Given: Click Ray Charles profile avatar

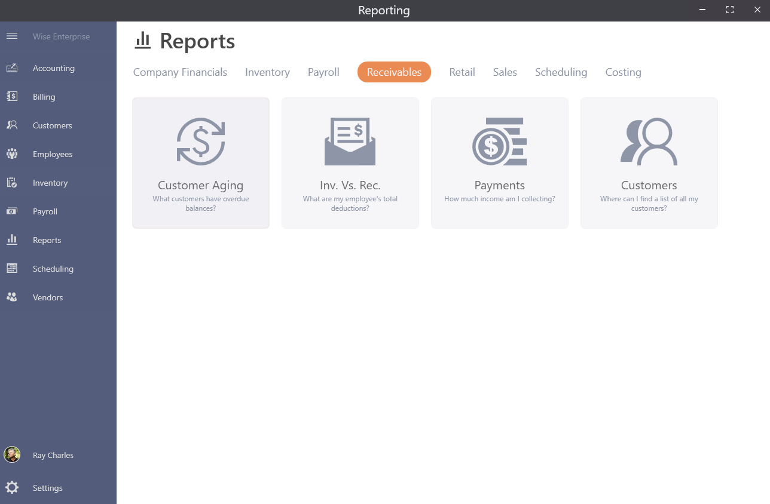Looking at the screenshot, I should point(12,454).
